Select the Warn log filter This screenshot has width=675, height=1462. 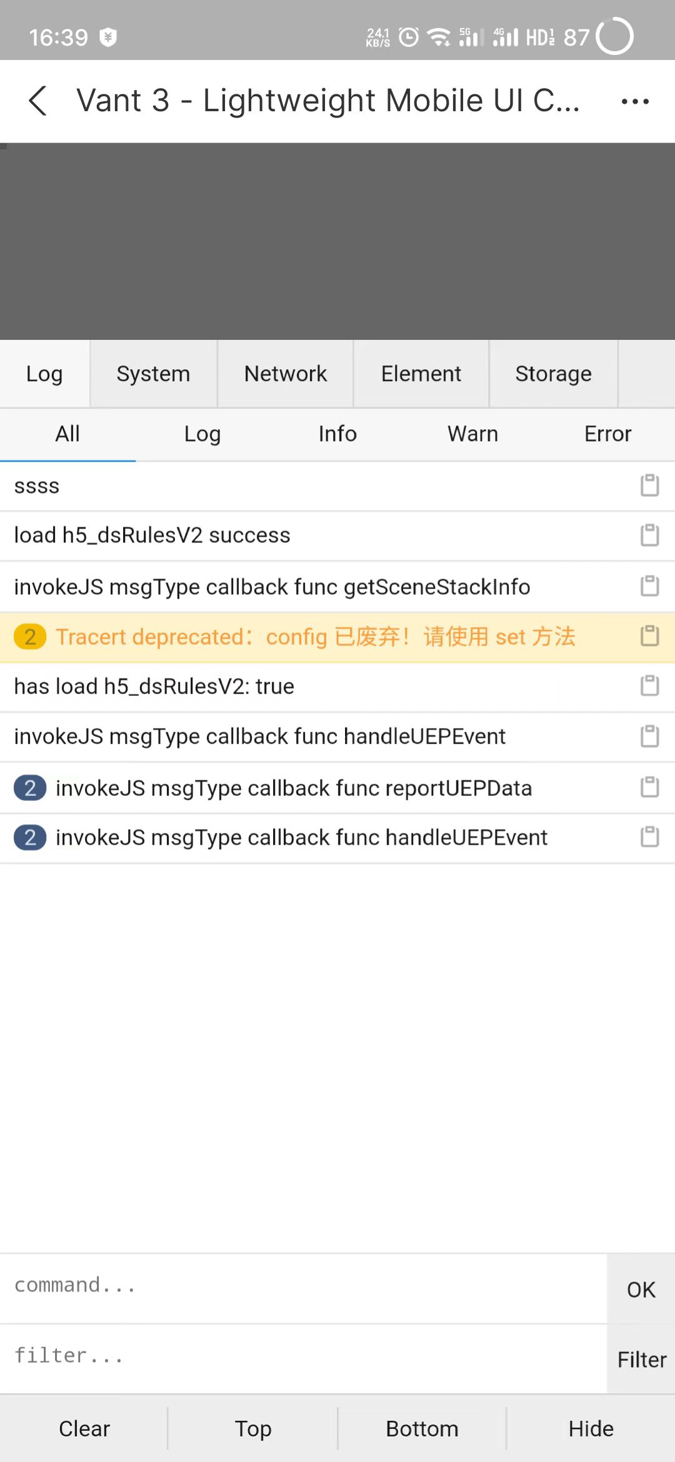click(472, 434)
